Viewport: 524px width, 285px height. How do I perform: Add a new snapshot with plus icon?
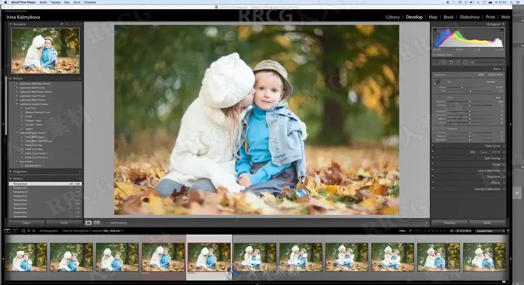point(80,172)
